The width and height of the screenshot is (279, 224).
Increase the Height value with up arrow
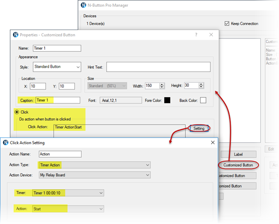[x=201, y=84]
